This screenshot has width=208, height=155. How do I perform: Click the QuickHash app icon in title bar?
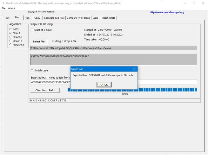[x=3, y=3]
